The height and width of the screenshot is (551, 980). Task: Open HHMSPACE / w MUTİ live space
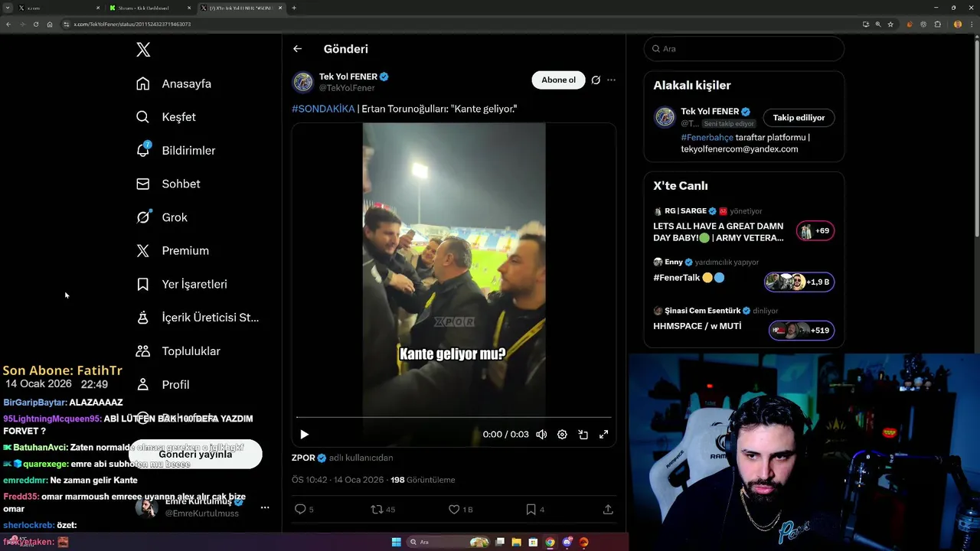pyautogui.click(x=697, y=326)
